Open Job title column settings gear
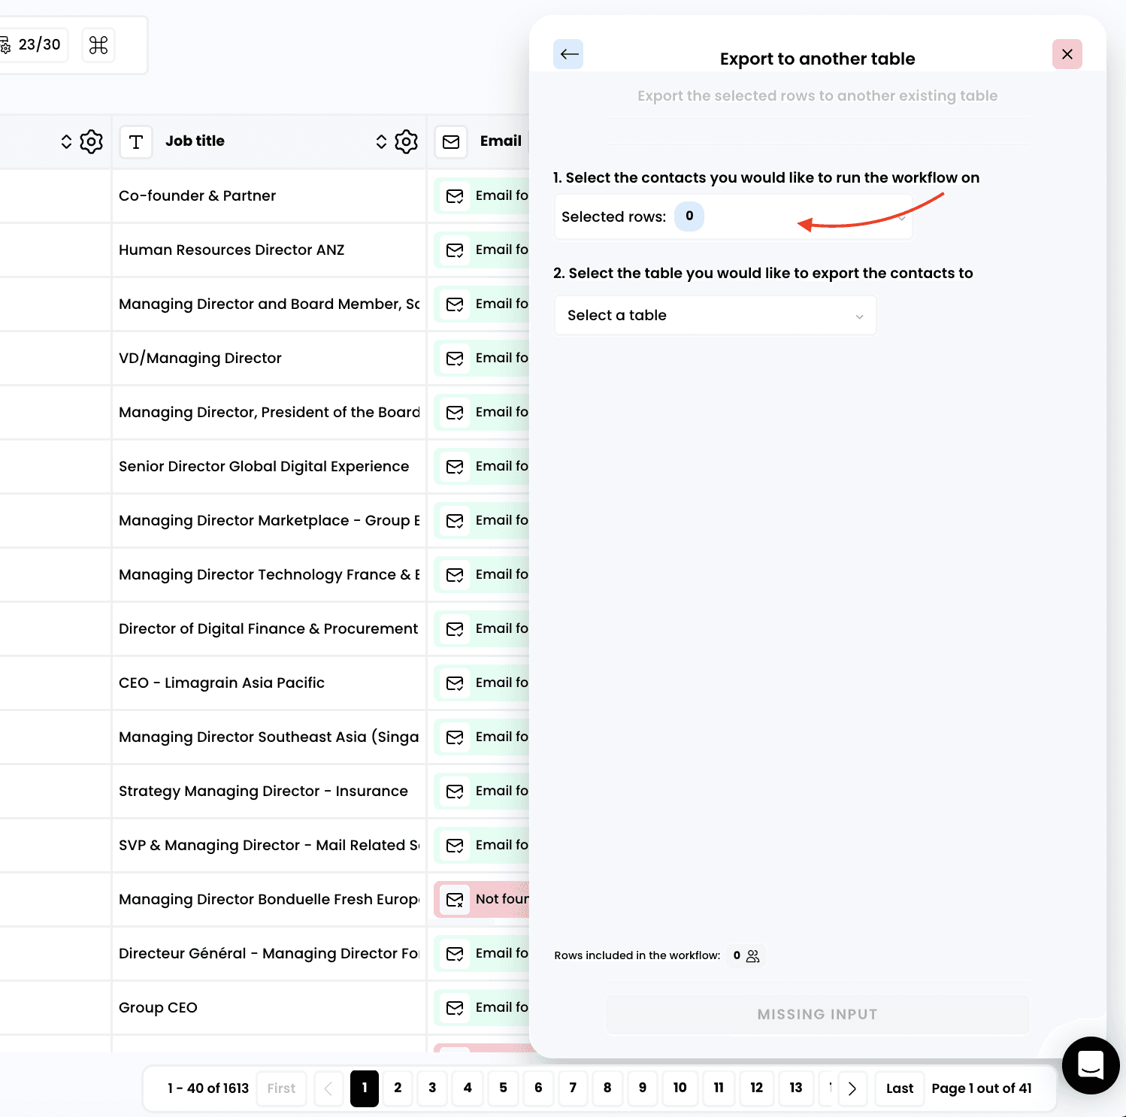 (x=406, y=141)
